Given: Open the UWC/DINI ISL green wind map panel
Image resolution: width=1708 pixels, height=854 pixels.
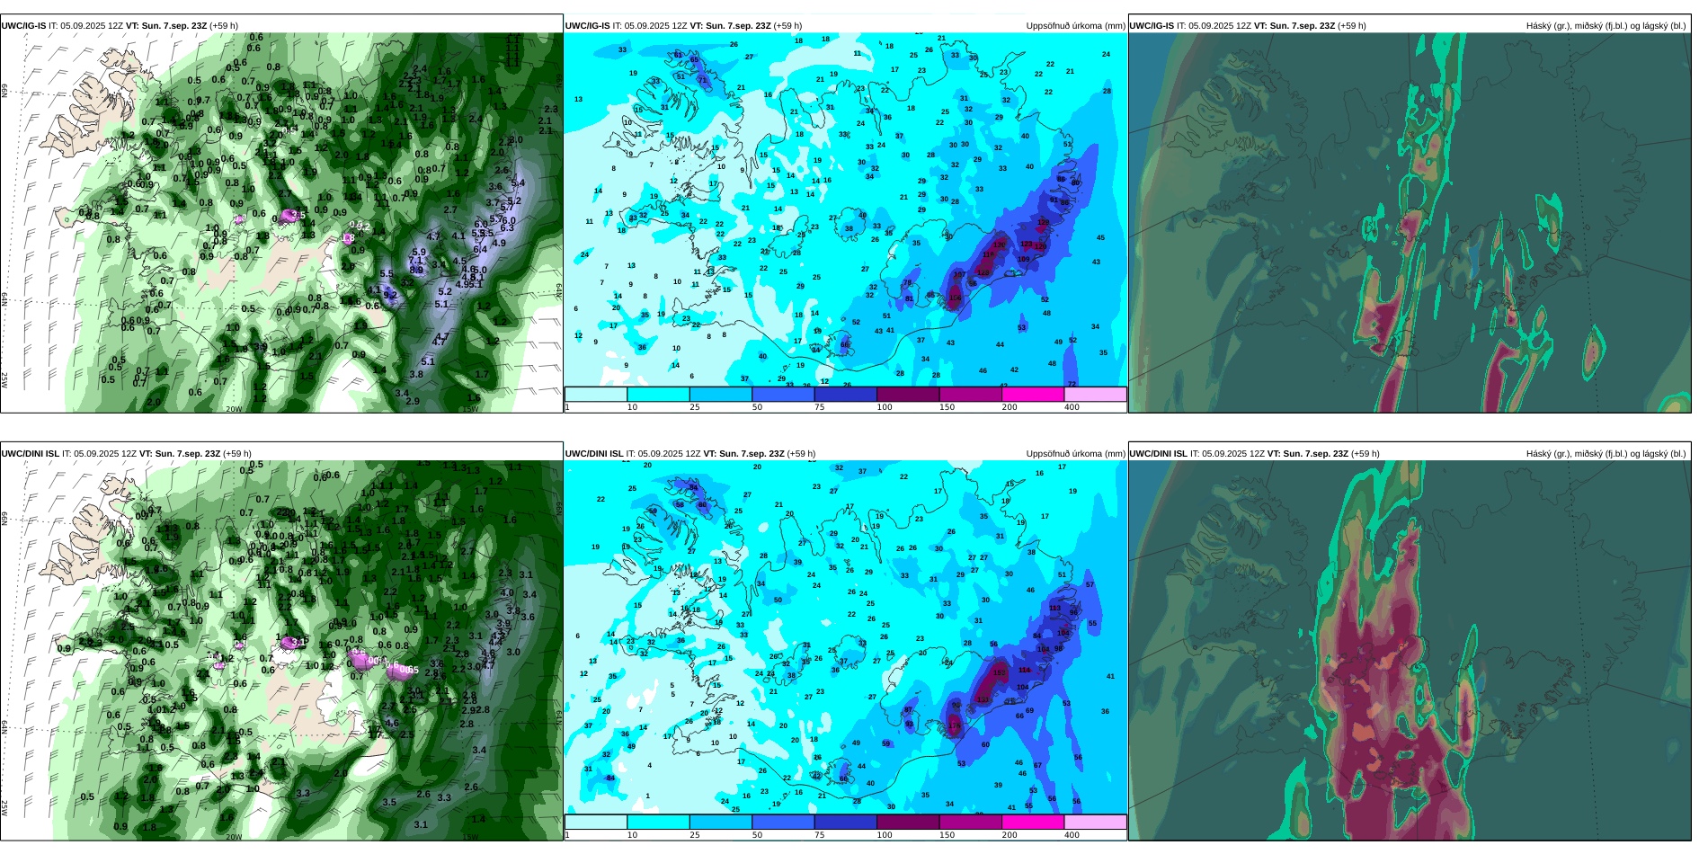Looking at the screenshot, I should click(281, 651).
